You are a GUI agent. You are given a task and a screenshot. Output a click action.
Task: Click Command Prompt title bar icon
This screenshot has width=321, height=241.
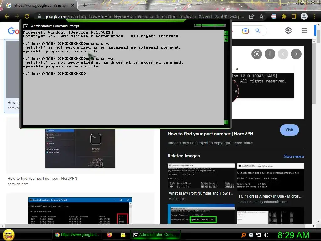click(x=26, y=26)
